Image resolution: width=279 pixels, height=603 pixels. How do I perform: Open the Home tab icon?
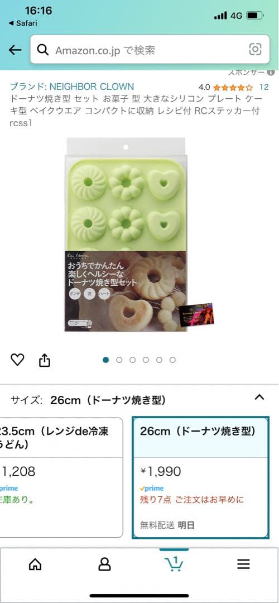coord(35,564)
